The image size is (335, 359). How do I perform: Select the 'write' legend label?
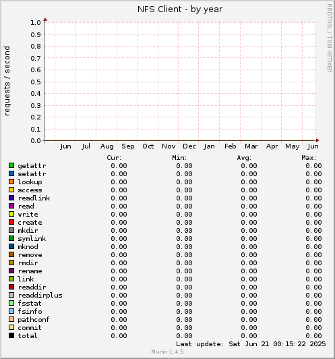[28, 215]
